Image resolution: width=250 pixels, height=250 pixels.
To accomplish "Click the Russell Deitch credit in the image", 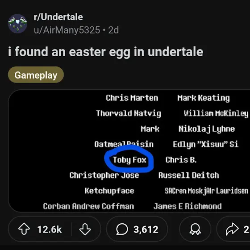I will (188, 175).
